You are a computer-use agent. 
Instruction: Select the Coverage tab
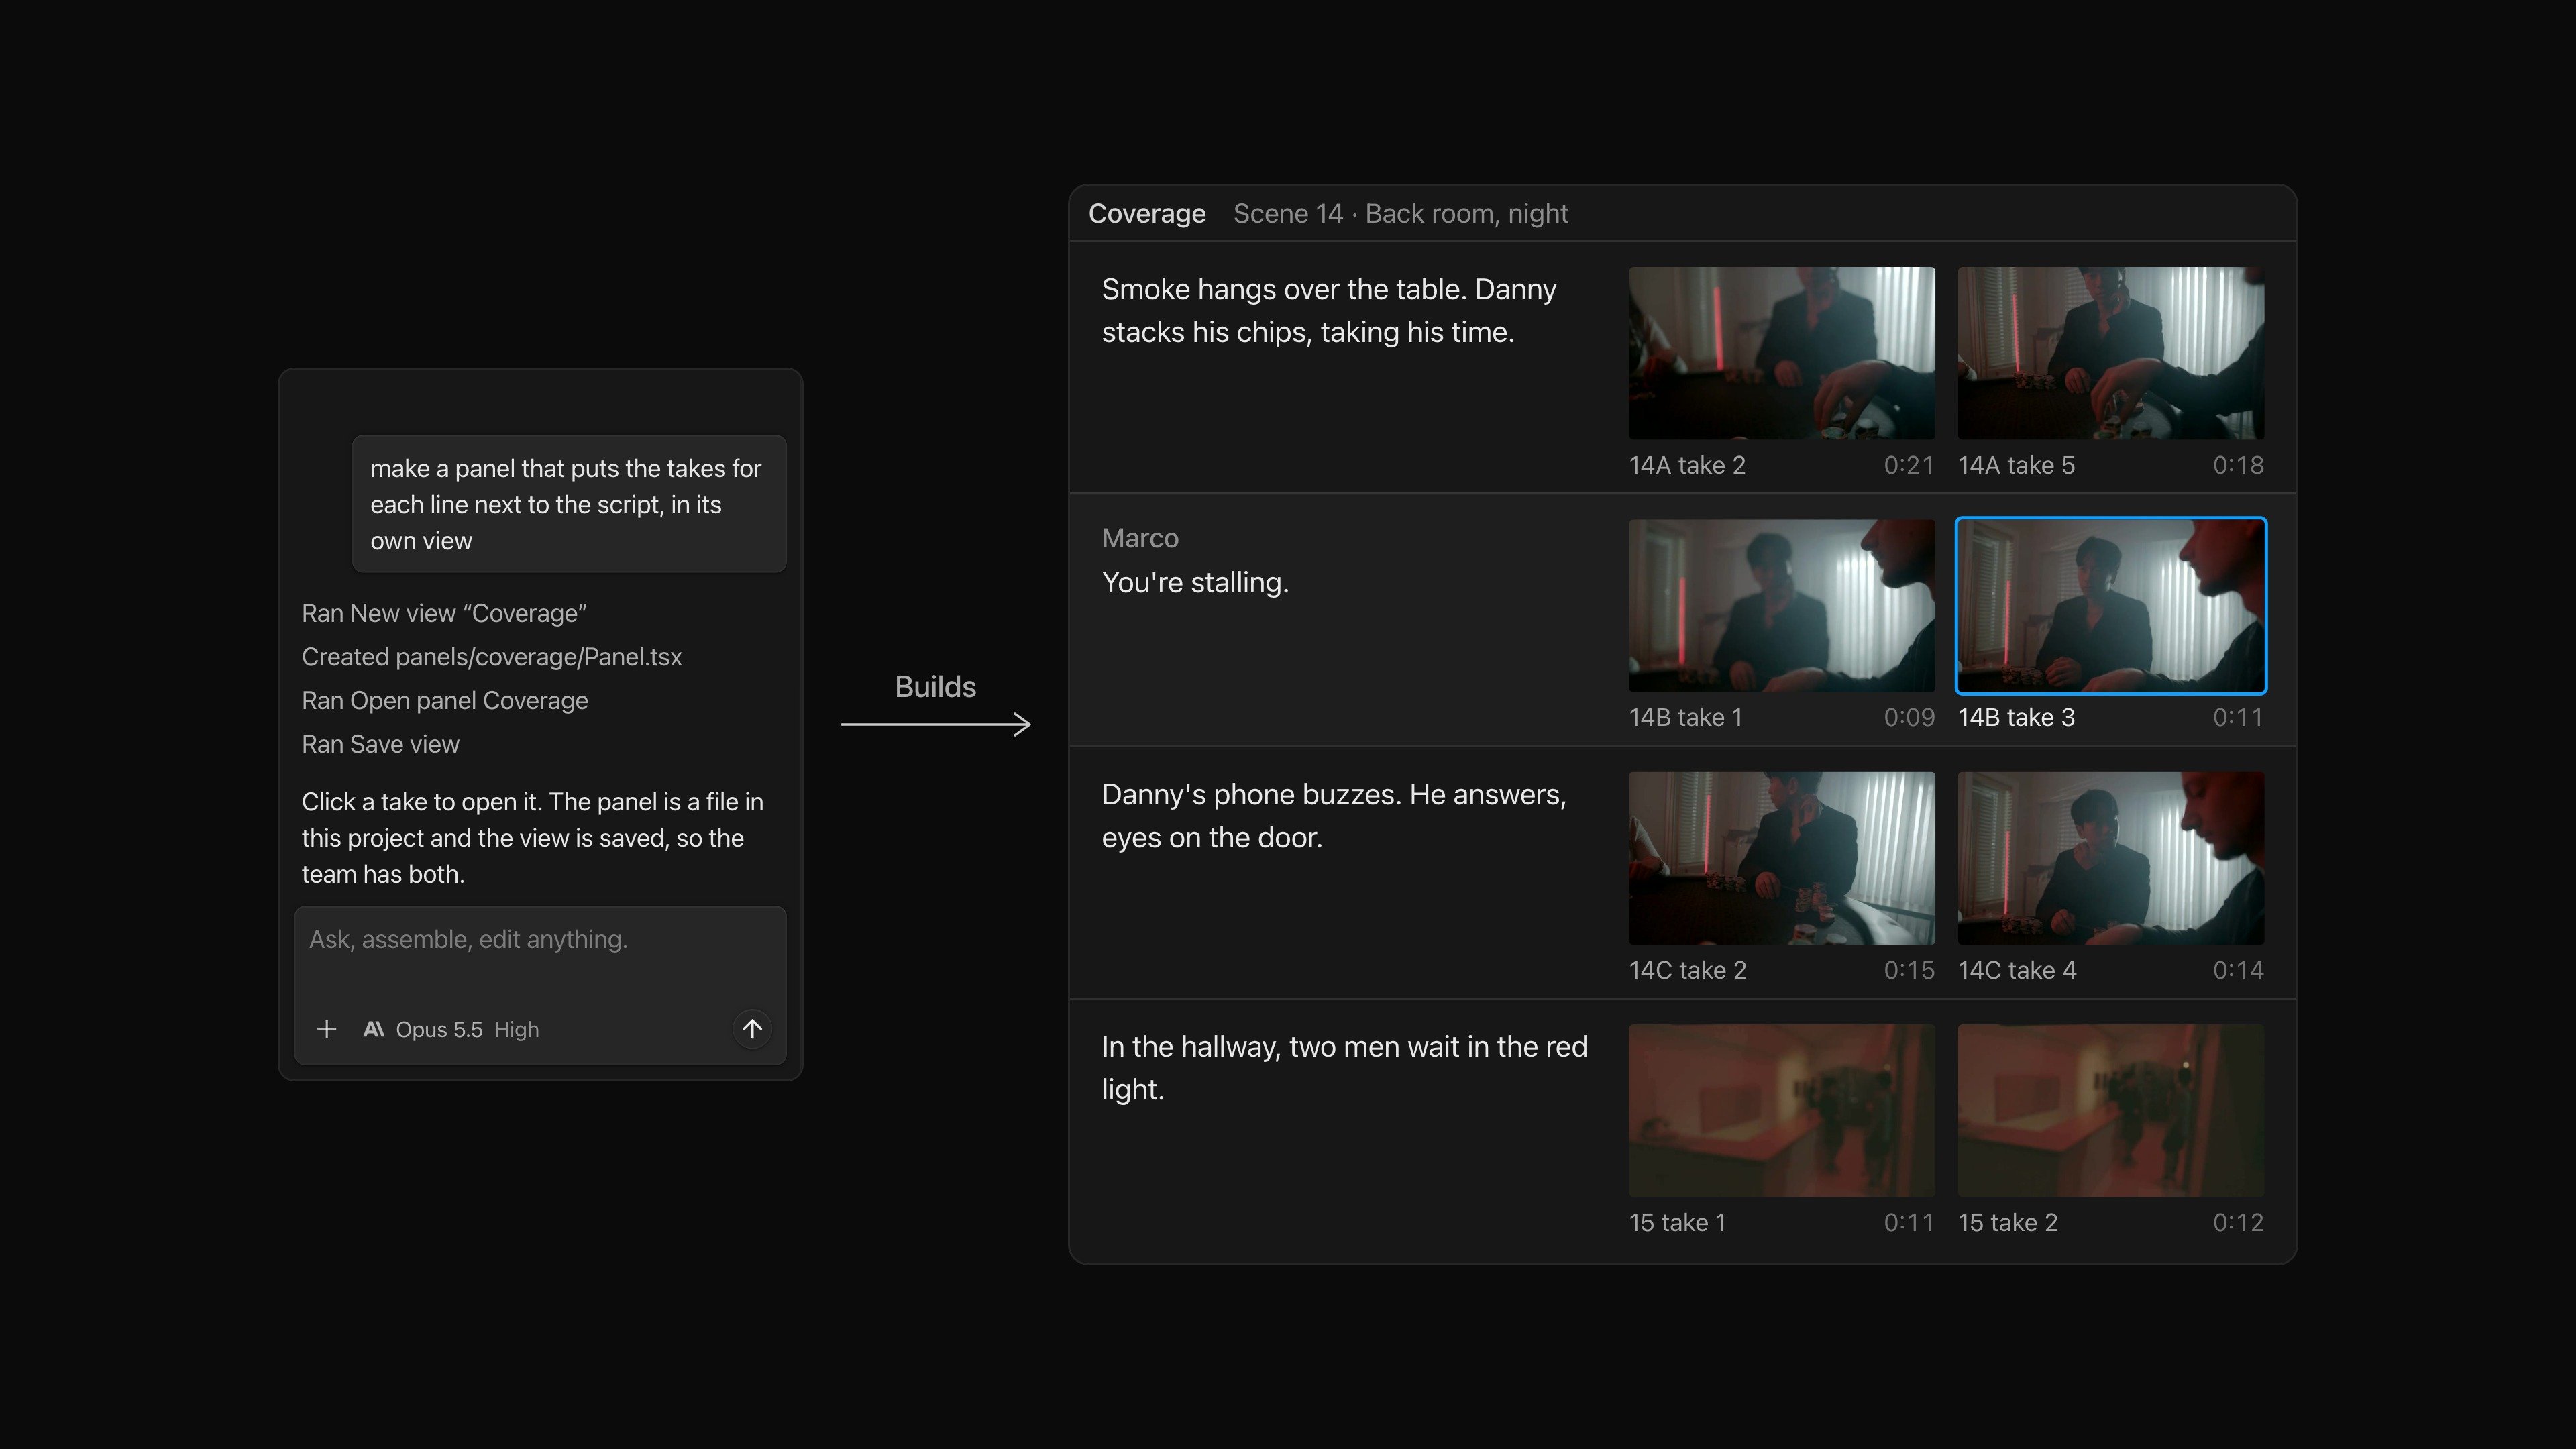tap(1147, 213)
